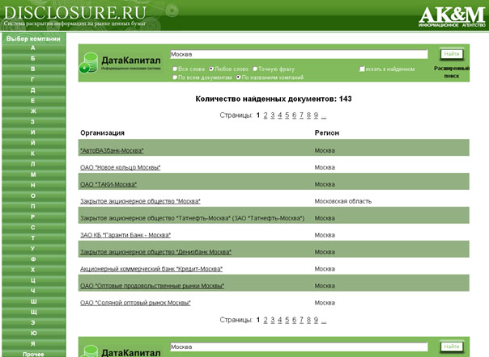Select letter Г in company sidebar
The width and height of the screenshot is (489, 357).
click(33, 80)
